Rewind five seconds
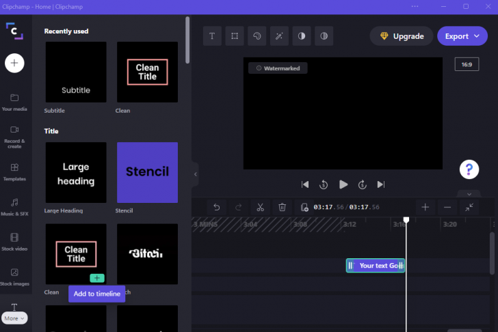This screenshot has height=332, width=498. point(324,184)
